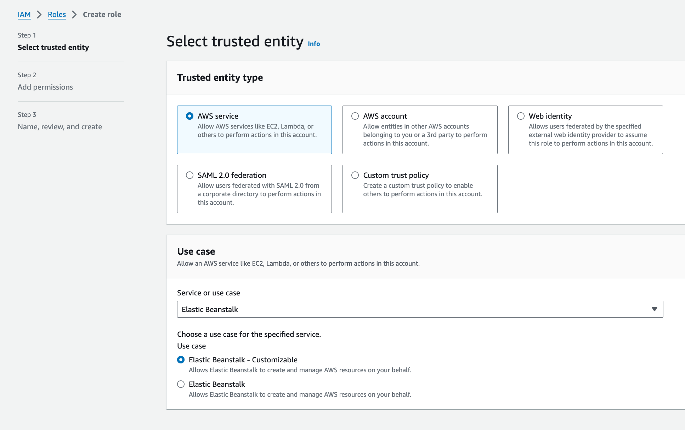Select the AWS service radio button
Viewport: 685px width, 430px height.
(x=189, y=116)
